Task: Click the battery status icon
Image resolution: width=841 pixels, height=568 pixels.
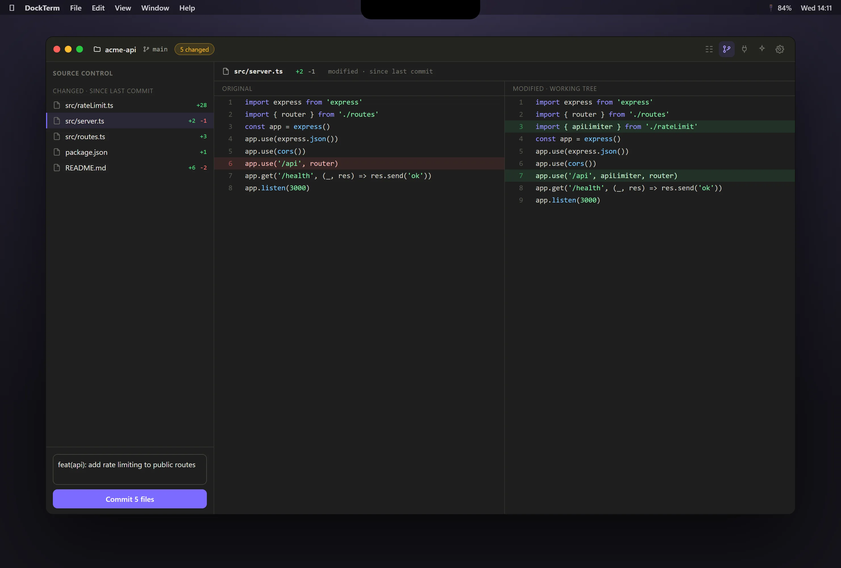Action: click(771, 8)
